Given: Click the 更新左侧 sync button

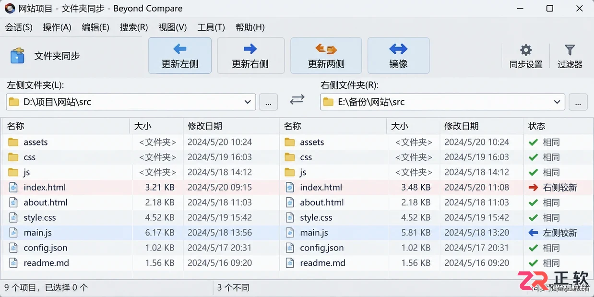Looking at the screenshot, I should (x=180, y=56).
